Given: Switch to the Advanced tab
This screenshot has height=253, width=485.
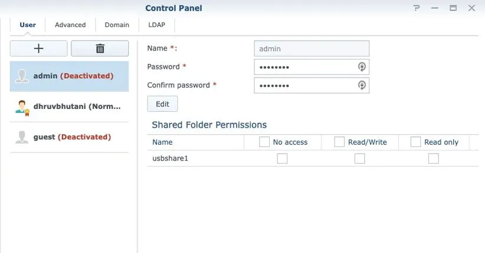Looking at the screenshot, I should click(x=70, y=25).
